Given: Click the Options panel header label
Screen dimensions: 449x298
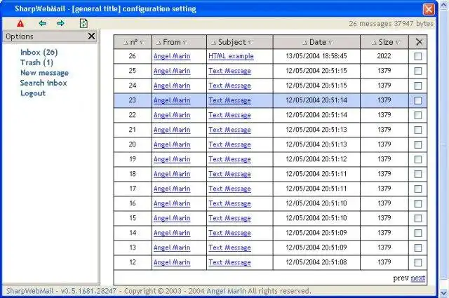Looking at the screenshot, I should pos(20,36).
